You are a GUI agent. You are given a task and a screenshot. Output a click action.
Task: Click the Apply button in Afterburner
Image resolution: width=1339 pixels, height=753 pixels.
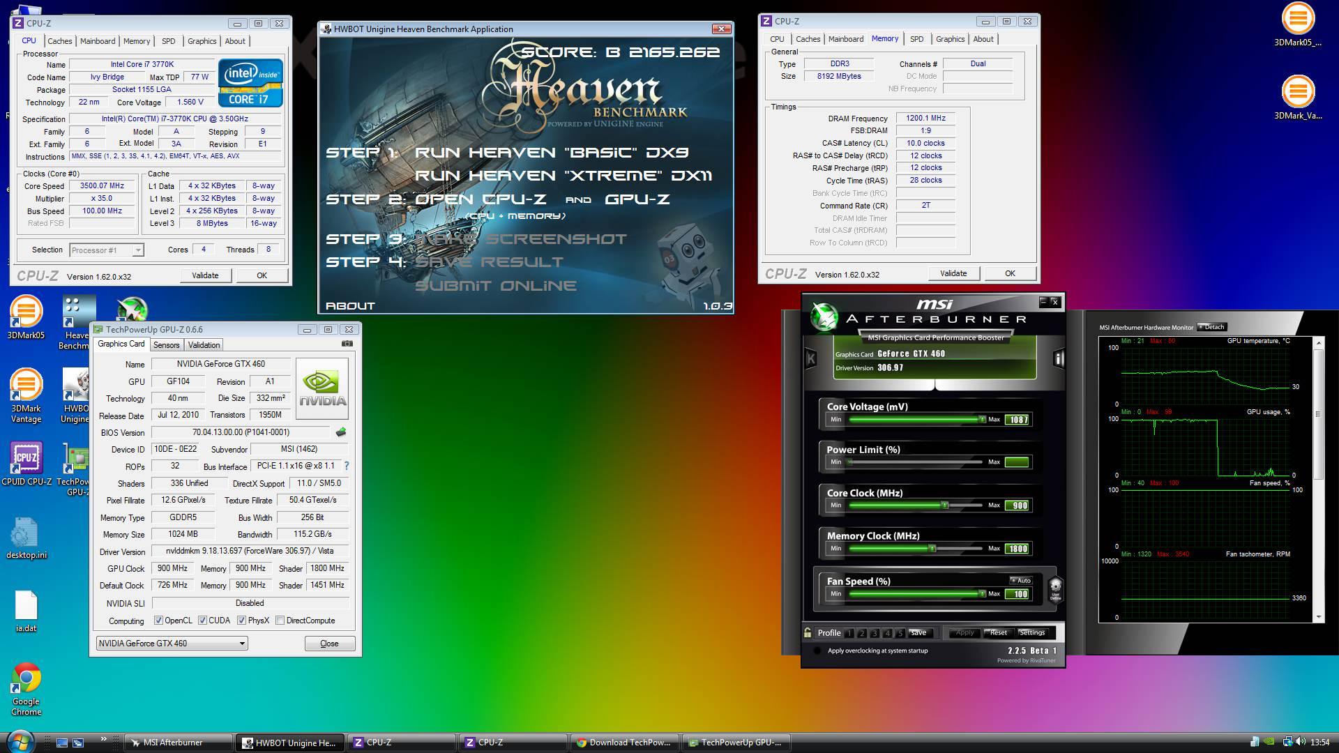coord(964,633)
